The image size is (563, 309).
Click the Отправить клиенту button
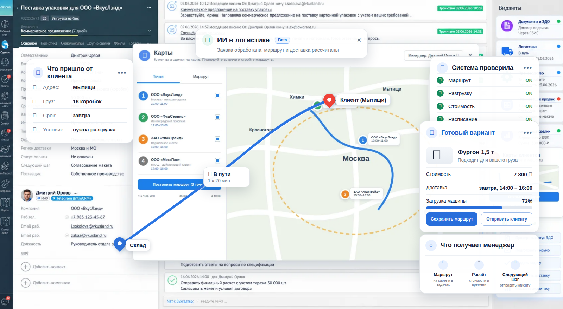[x=507, y=219]
